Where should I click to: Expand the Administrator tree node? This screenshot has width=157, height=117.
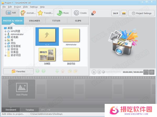(5, 34)
